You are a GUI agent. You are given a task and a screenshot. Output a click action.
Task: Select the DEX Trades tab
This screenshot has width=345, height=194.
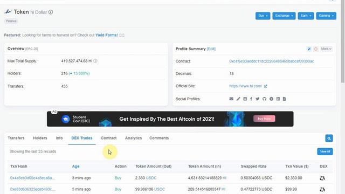click(82, 138)
